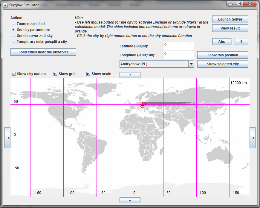Choose Temporary enlarge/split a city option
This screenshot has height=208, width=260.
click(x=13, y=42)
